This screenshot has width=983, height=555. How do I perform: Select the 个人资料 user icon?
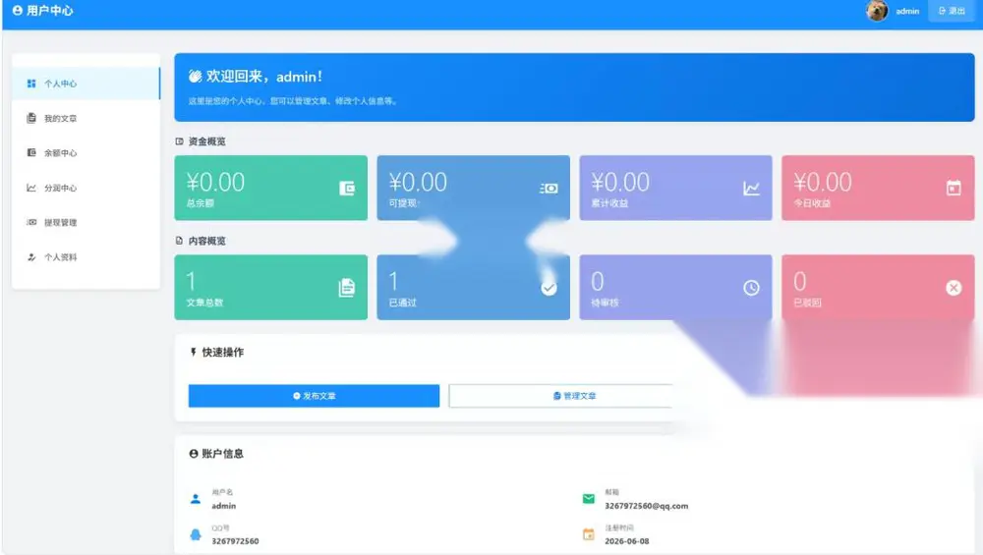pos(31,256)
